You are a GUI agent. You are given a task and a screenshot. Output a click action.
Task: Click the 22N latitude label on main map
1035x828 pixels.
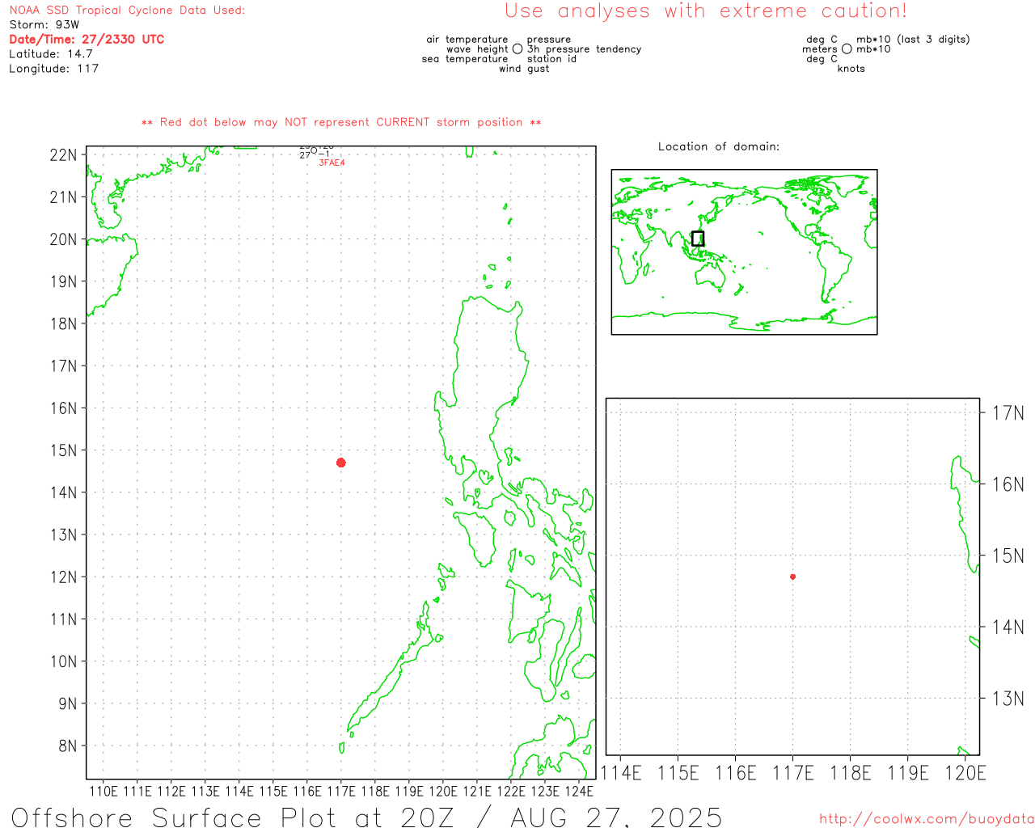(64, 155)
